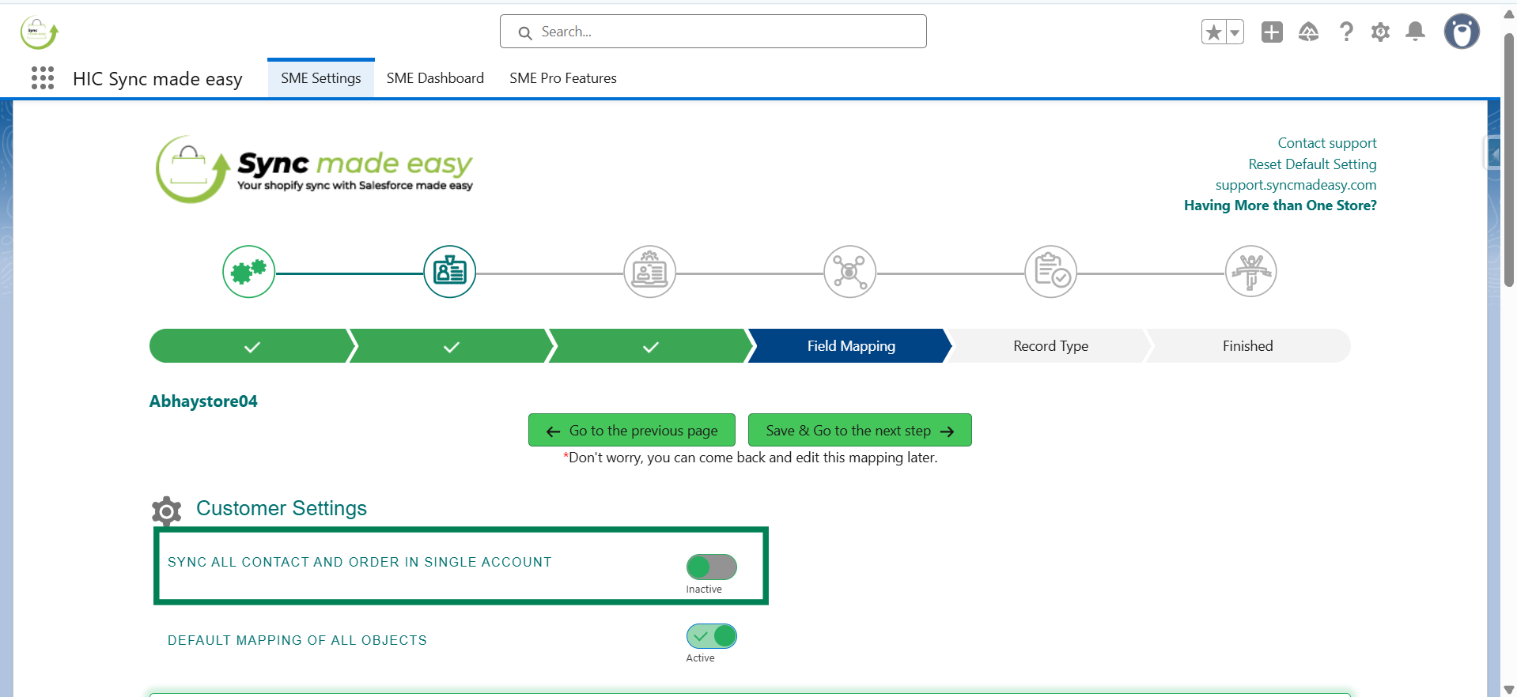Open the App Launcher dots grid
The height and width of the screenshot is (697, 1517).
[x=43, y=77]
